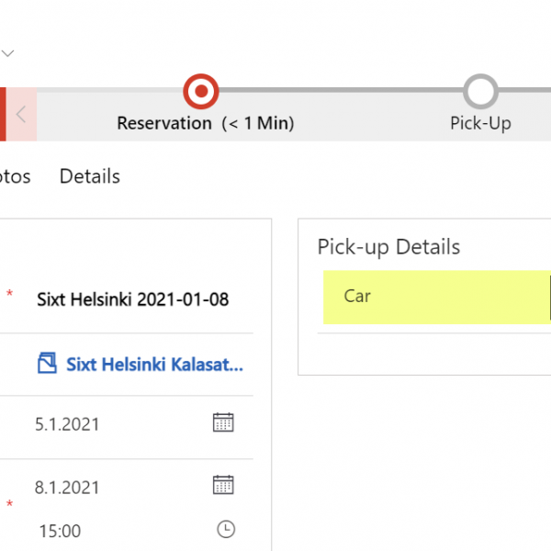Open the Sixt Helsinki Kalasat... link
The width and height of the screenshot is (551, 551).
[x=154, y=364]
